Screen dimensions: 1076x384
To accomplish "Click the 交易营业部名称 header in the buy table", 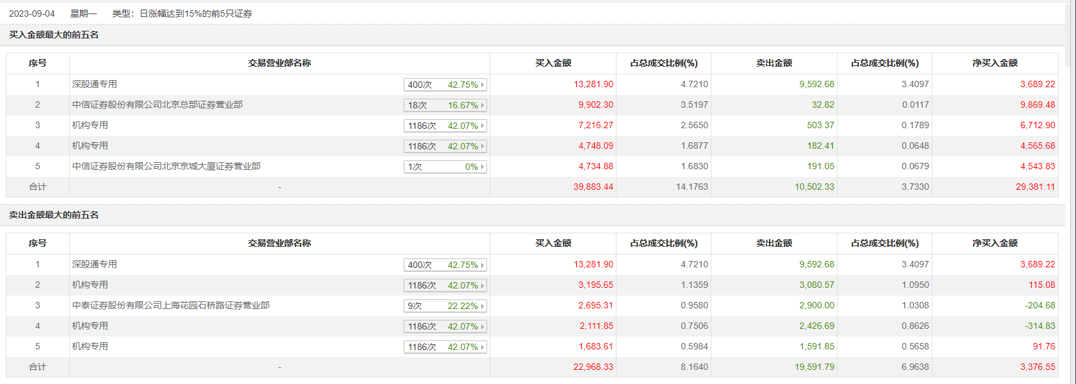I will pos(279,63).
